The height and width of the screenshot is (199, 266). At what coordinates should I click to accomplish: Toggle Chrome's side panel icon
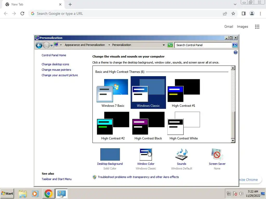244,13
